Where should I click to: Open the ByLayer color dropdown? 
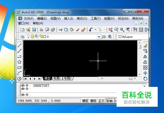[133, 37]
